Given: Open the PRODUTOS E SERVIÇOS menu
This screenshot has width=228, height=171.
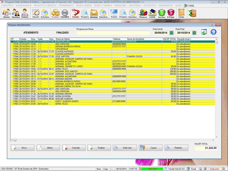Looking at the screenshot, I should pos(45,5).
